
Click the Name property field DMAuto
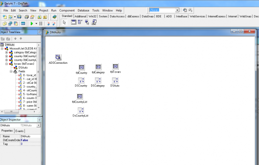click(x=30, y=136)
